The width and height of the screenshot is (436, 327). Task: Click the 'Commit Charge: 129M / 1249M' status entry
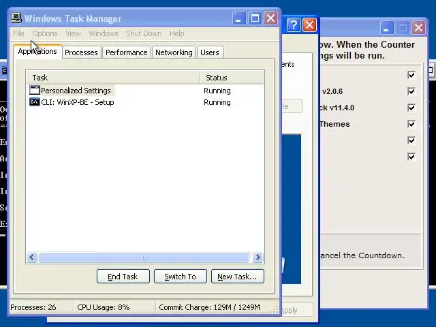coord(209,307)
